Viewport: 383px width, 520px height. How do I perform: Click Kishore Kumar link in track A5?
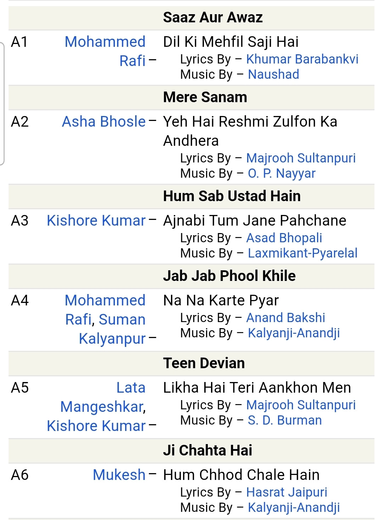coord(96,426)
